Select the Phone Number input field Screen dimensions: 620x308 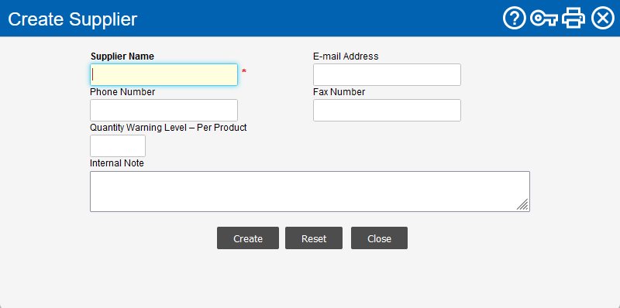(164, 110)
